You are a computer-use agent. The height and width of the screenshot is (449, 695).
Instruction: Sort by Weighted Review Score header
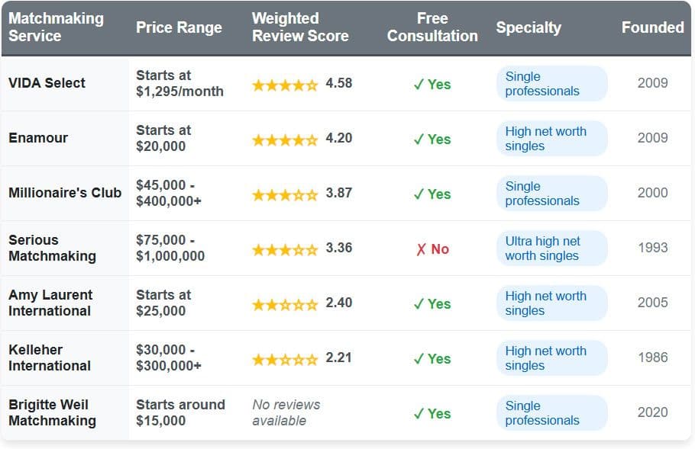point(300,27)
